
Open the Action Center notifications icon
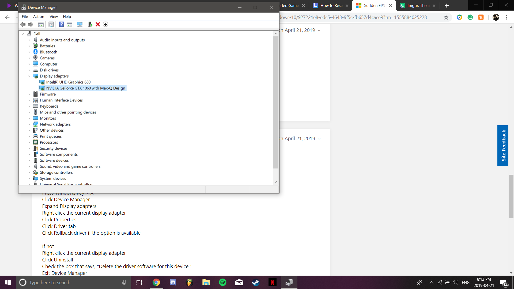504,283
